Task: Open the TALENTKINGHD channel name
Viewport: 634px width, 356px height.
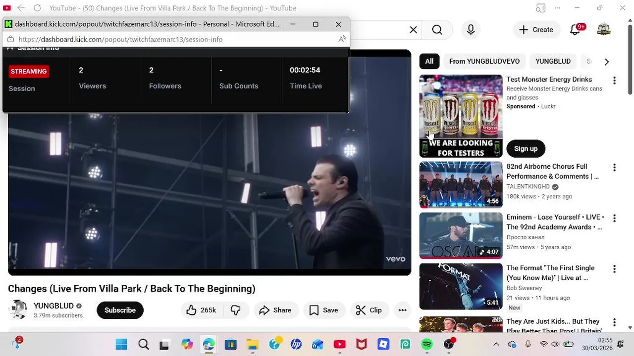Action: [528, 186]
